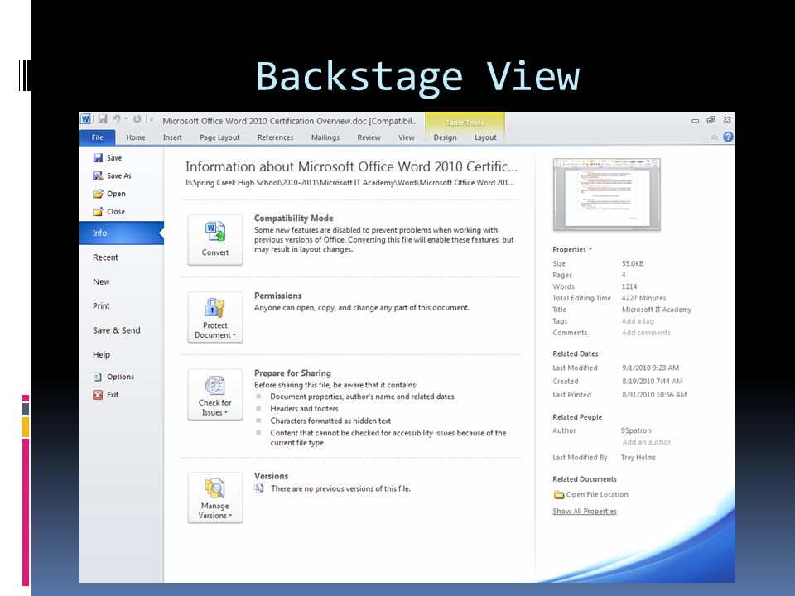Viewport: 795px width, 596px height.
Task: Click the blue Help question mark icon
Action: coord(728,137)
